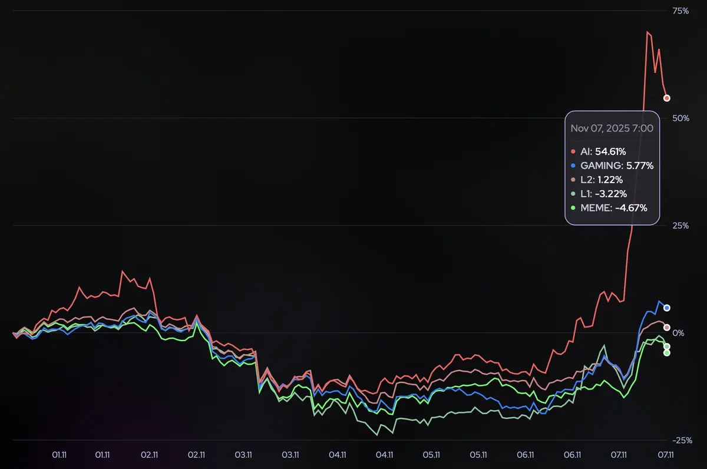Click the 50% y-axis label
The image size is (707, 469).
pyautogui.click(x=681, y=118)
